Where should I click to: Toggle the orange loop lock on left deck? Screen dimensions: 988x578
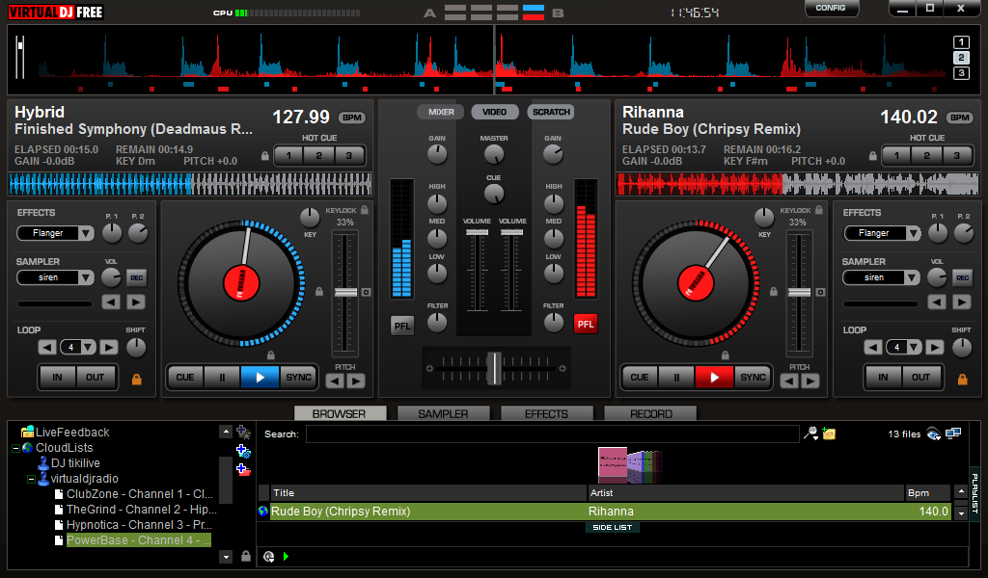(136, 380)
